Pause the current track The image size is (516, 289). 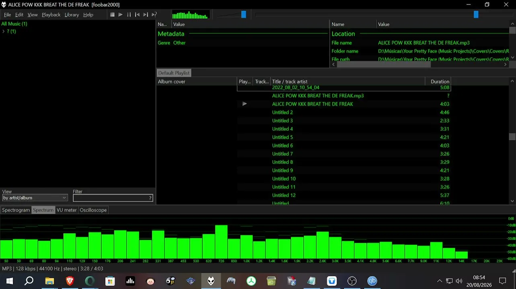pyautogui.click(x=129, y=14)
